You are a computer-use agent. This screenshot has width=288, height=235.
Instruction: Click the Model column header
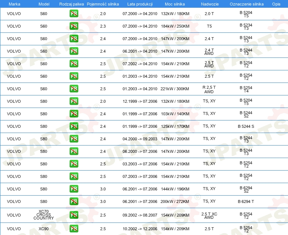tap(44, 4)
